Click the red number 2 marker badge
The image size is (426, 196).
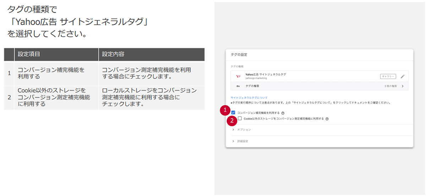coord(232,121)
